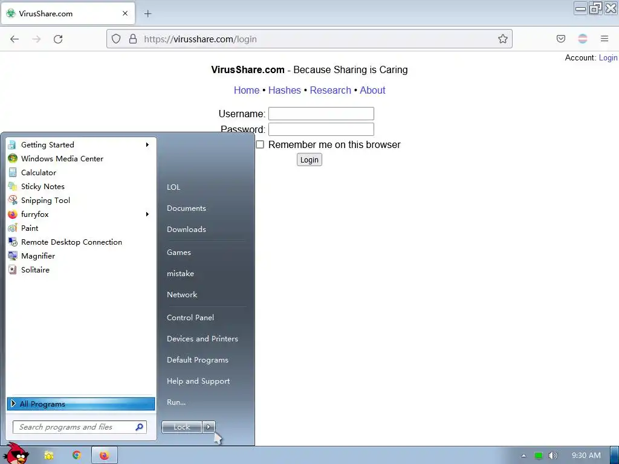Click the 9:30 AM clock
Screen dimensions: 619x464
[586, 456]
